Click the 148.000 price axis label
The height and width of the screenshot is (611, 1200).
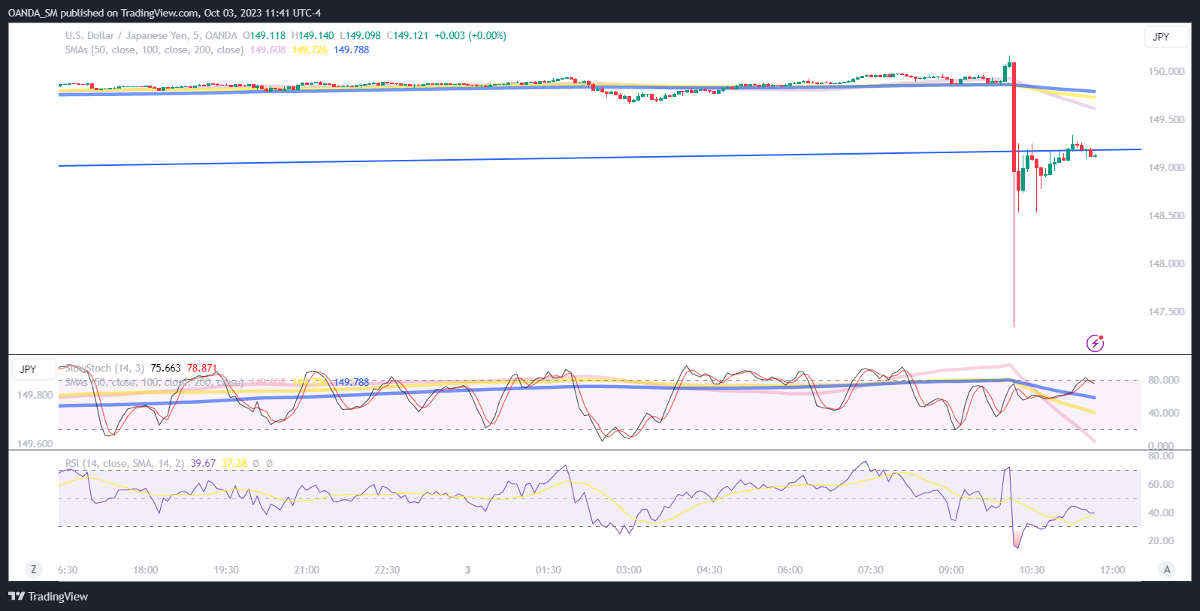[x=1166, y=263]
